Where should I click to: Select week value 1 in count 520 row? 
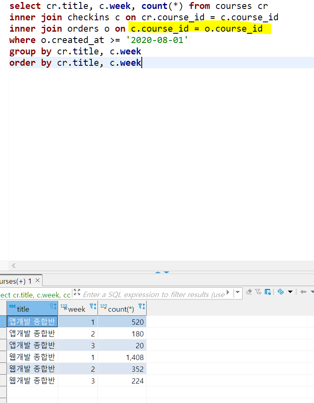[78, 322]
